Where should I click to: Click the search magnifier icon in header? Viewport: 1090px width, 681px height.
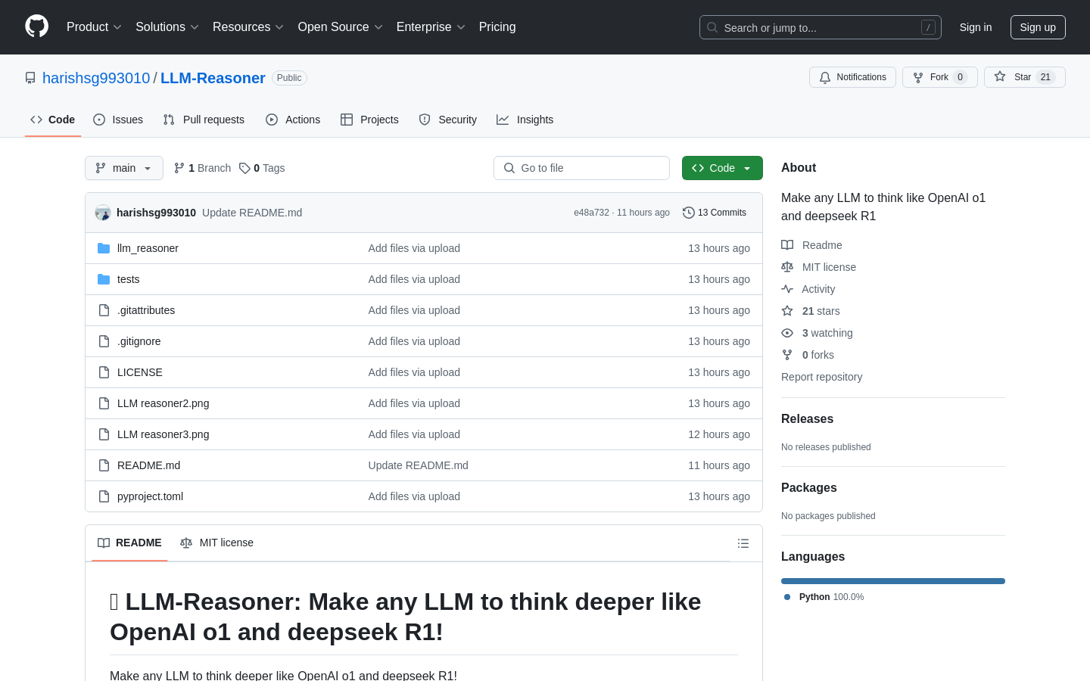coord(712,27)
